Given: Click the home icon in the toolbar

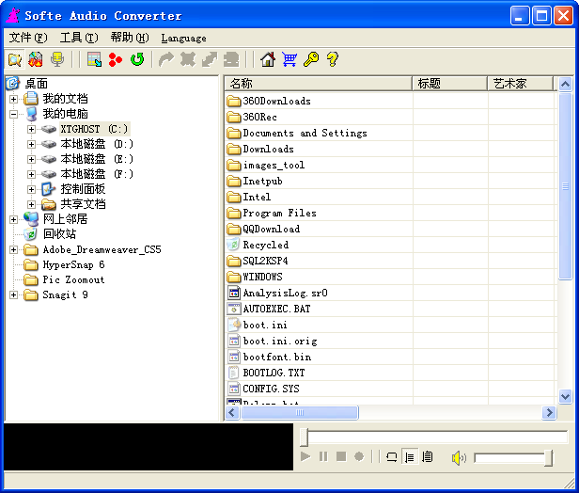Looking at the screenshot, I should pyautogui.click(x=268, y=59).
